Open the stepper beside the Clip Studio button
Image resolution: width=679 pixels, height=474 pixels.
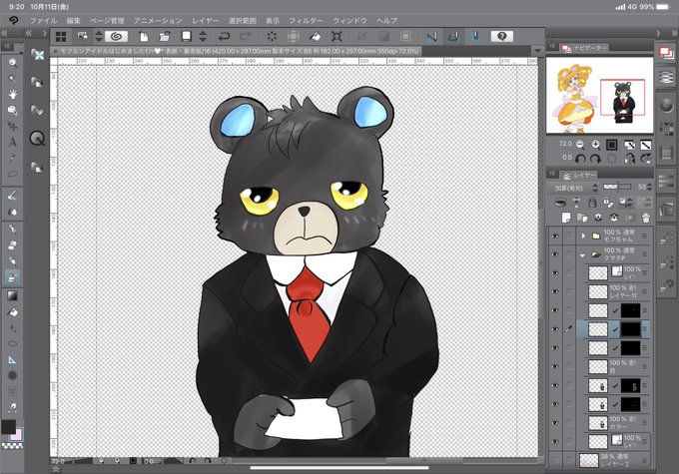pos(99,36)
